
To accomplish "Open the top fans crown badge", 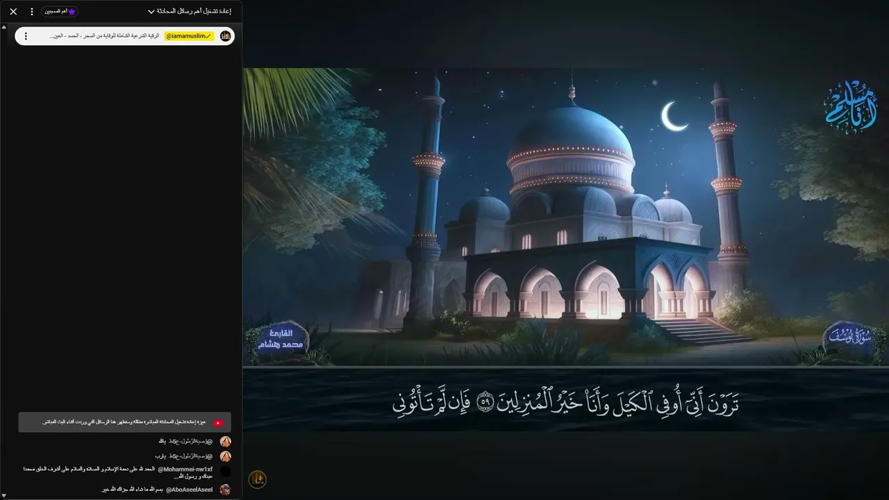I will point(60,11).
